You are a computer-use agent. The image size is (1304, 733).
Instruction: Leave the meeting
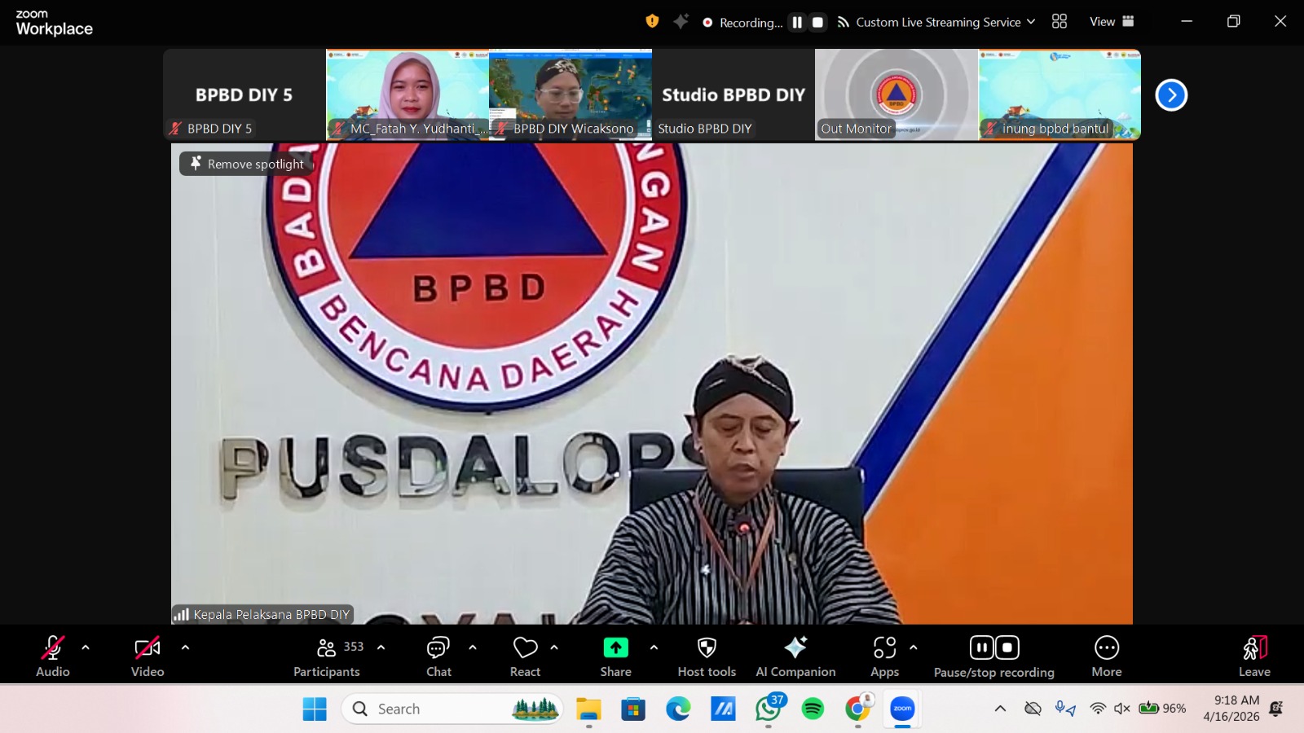(1254, 656)
